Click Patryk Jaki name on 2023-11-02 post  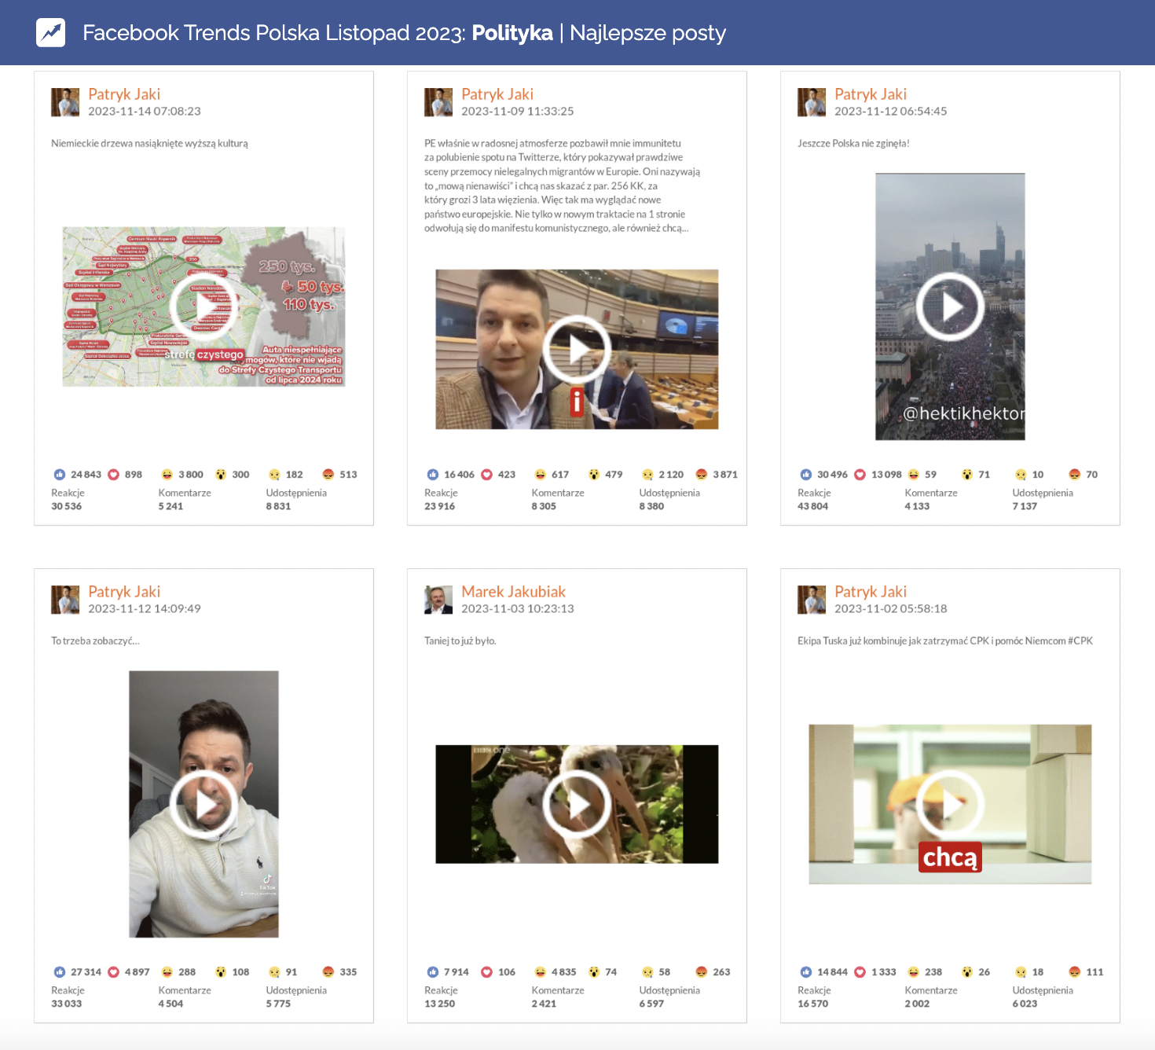pyautogui.click(x=871, y=592)
